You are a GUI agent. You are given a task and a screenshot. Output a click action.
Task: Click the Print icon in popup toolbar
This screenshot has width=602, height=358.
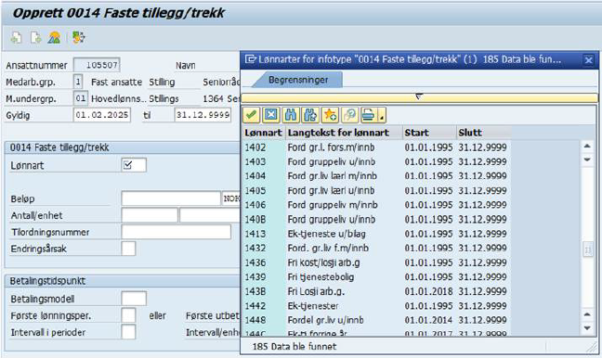[x=369, y=115]
